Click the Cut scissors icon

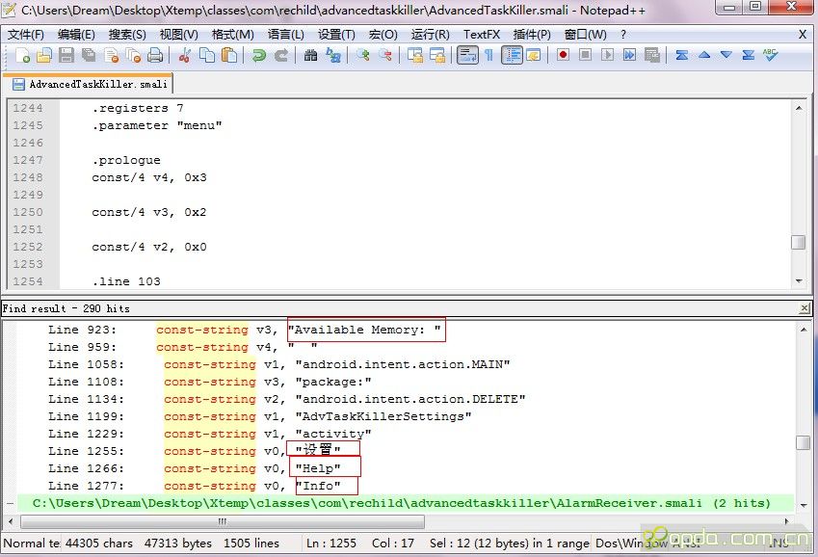pyautogui.click(x=185, y=56)
